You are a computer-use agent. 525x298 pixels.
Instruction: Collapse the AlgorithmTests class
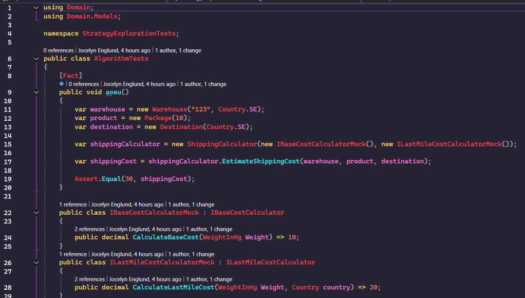click(36, 59)
